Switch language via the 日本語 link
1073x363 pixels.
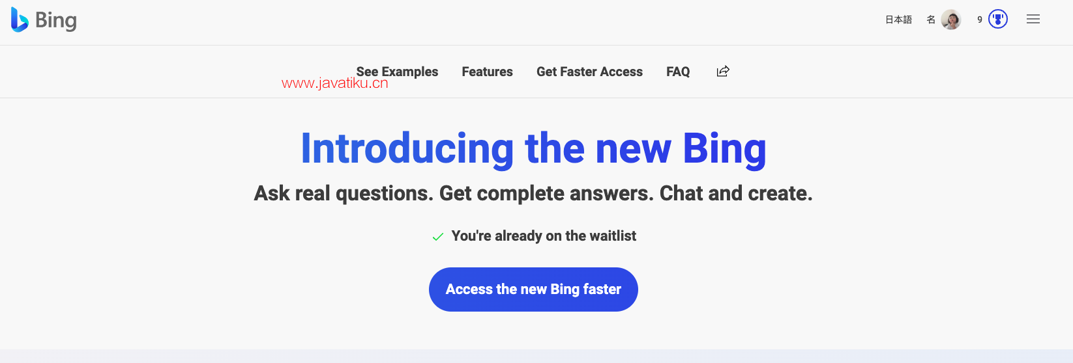tap(898, 20)
